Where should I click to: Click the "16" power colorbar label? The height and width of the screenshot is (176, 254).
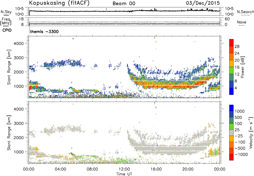point(237,67)
